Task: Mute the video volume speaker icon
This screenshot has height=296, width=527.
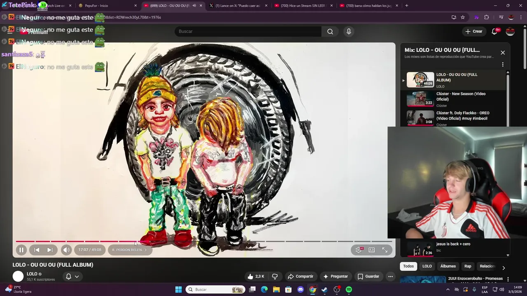Action: click(x=66, y=250)
